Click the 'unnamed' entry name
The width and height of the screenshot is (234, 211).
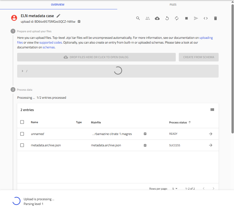point(38,134)
